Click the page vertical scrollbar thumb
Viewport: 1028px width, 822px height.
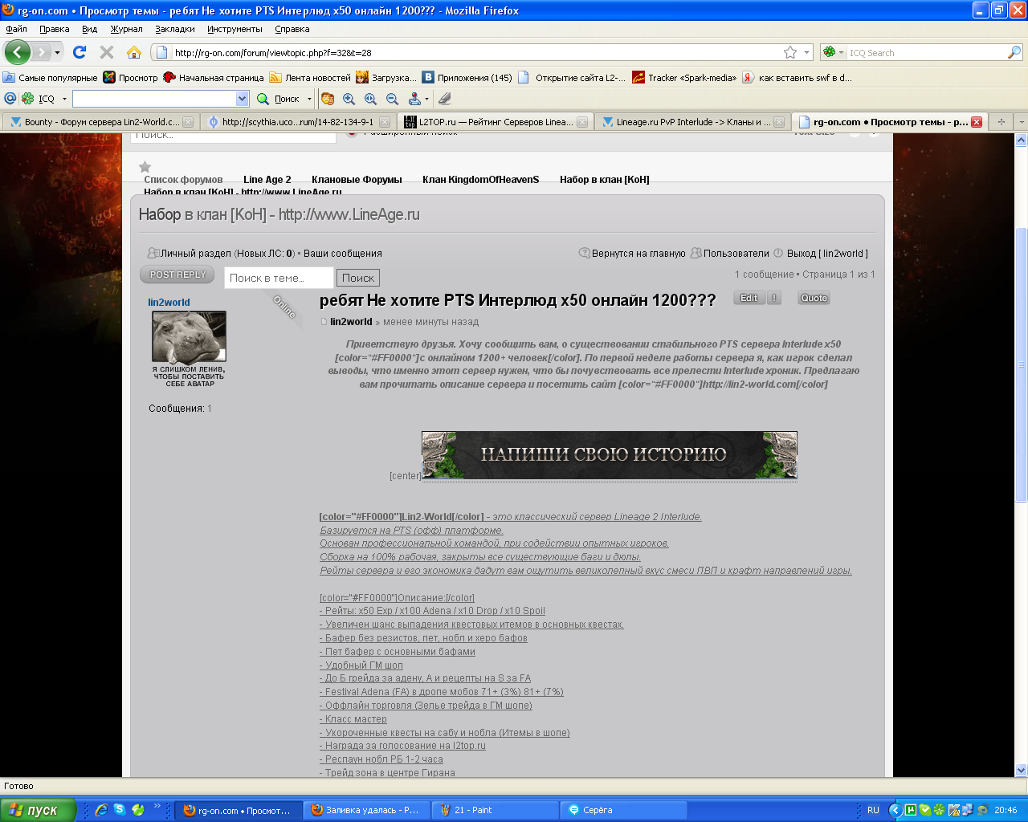(1021, 365)
